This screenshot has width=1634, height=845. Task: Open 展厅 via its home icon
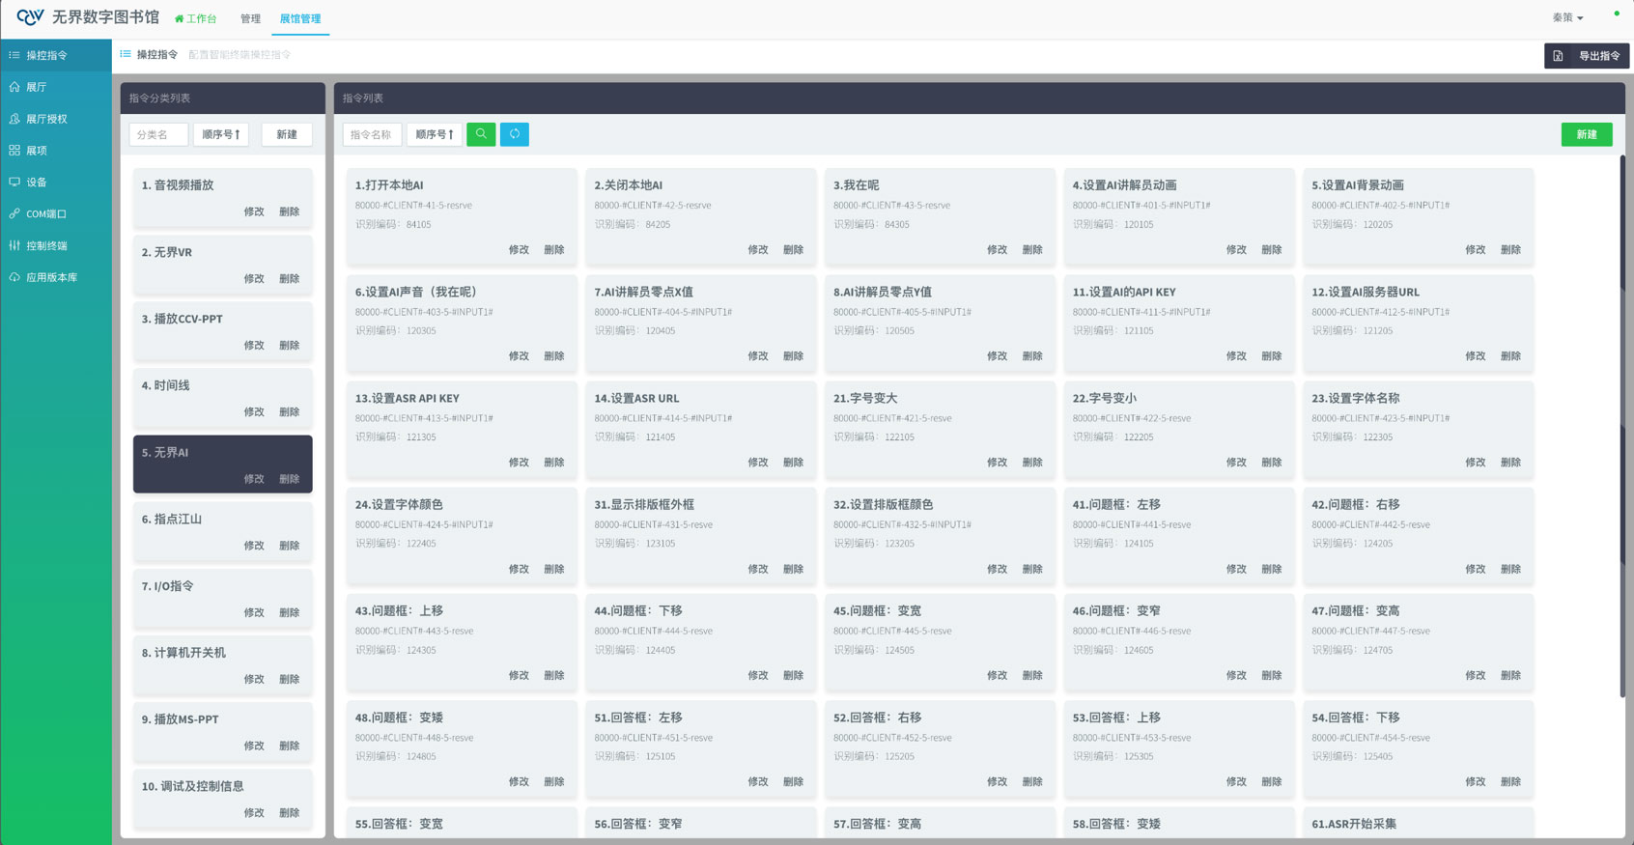[14, 87]
